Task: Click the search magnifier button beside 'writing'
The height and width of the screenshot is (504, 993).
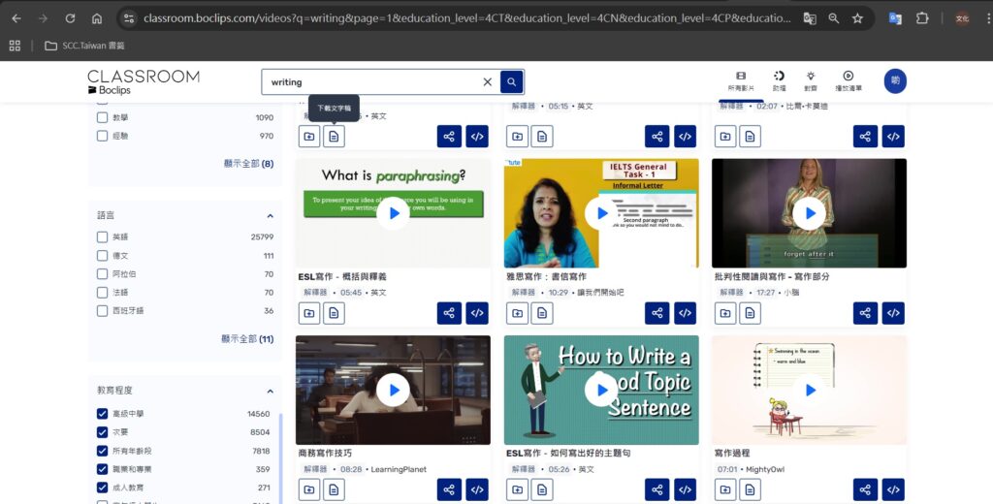Action: (x=512, y=82)
